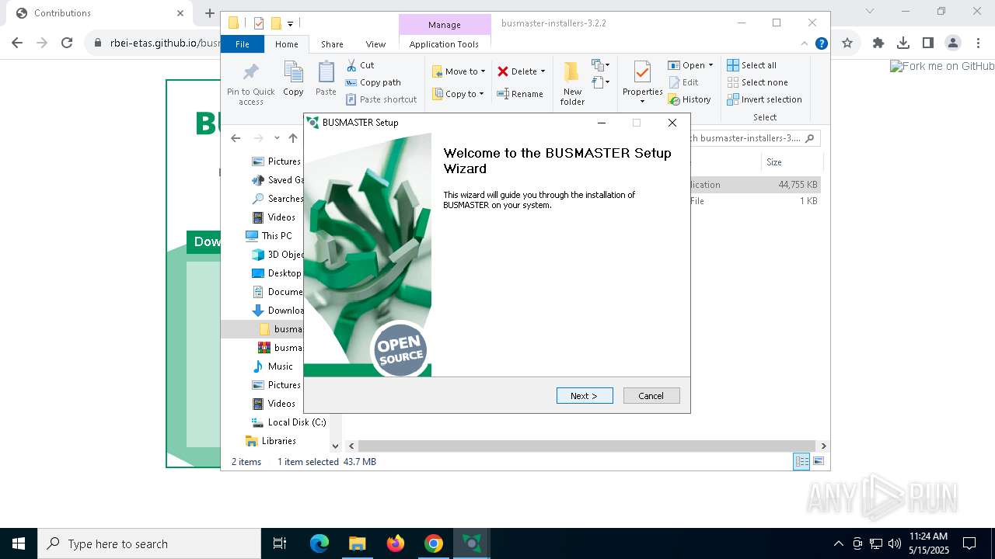Open History in the ribbon
Screen dimensions: 995x559
[x=690, y=99]
